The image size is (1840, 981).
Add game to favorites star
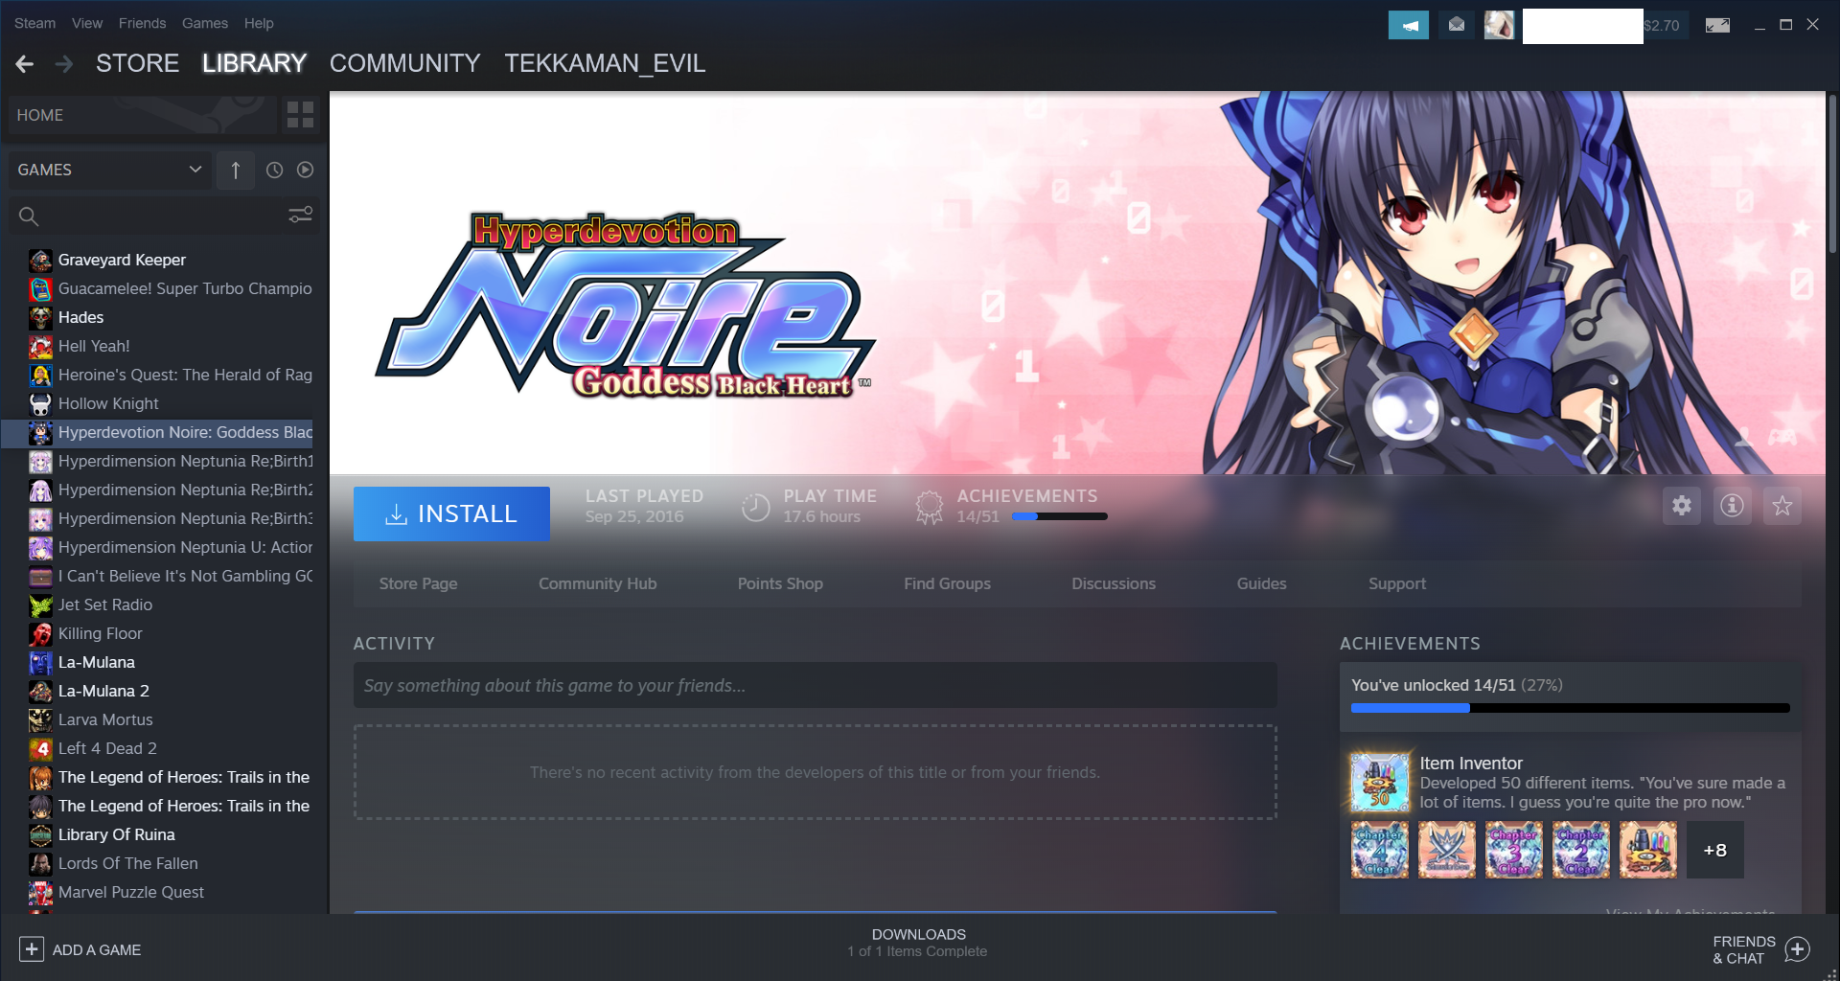click(1782, 505)
